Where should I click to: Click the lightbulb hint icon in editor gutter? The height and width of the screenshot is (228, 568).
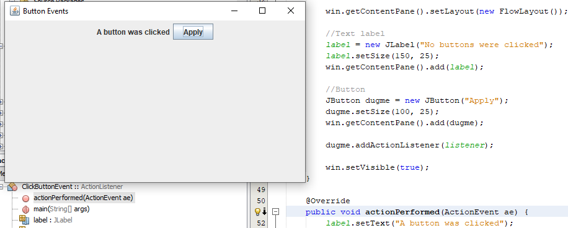[x=257, y=212]
